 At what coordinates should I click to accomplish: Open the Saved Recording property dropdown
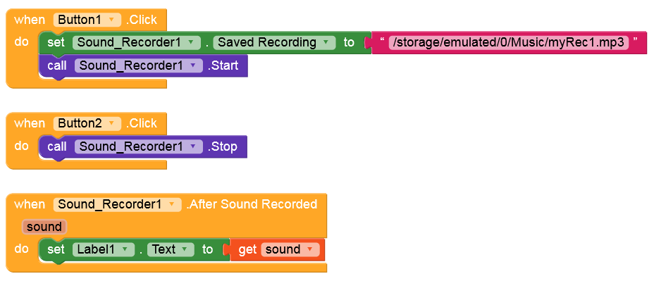click(274, 42)
